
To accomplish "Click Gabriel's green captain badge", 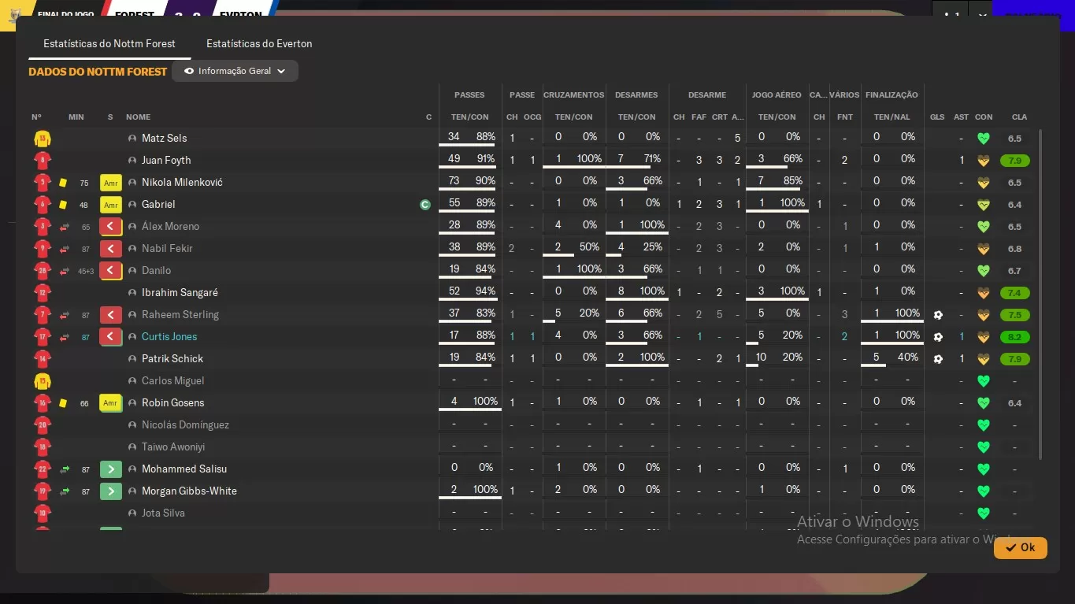I will (425, 205).
